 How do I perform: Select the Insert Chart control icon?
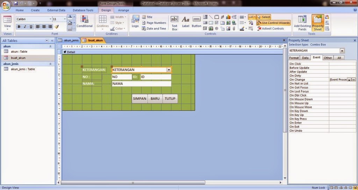tap(228, 17)
